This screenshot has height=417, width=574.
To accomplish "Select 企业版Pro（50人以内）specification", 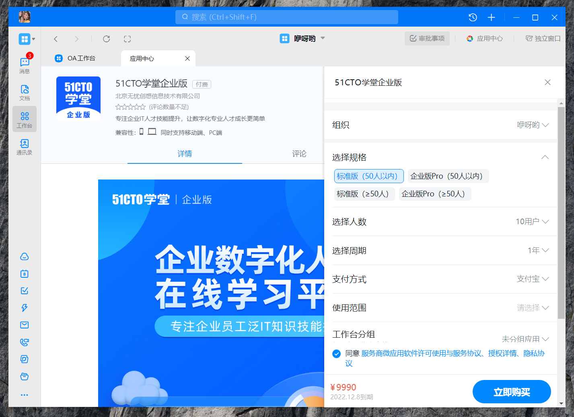I will coord(448,176).
